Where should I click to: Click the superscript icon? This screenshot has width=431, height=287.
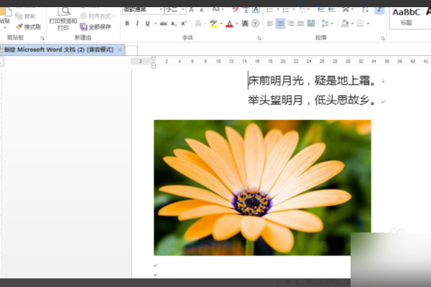click(x=184, y=24)
